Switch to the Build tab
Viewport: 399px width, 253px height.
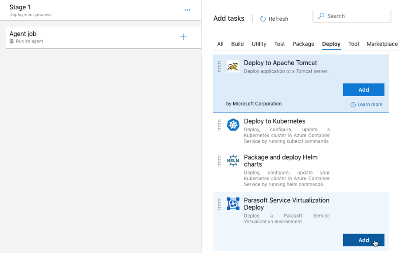pyautogui.click(x=238, y=44)
